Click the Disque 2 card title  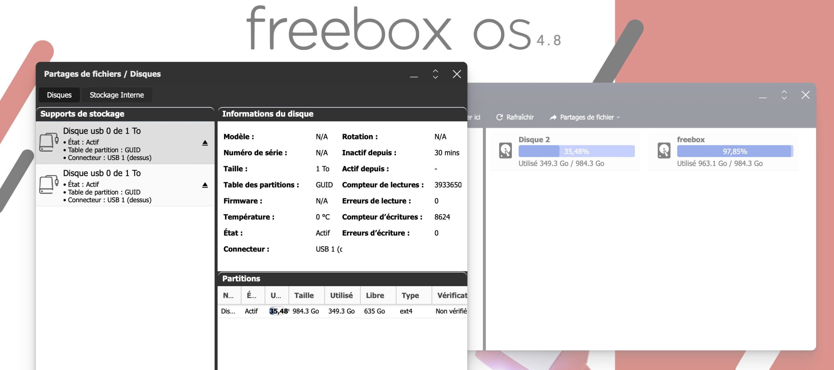click(534, 139)
